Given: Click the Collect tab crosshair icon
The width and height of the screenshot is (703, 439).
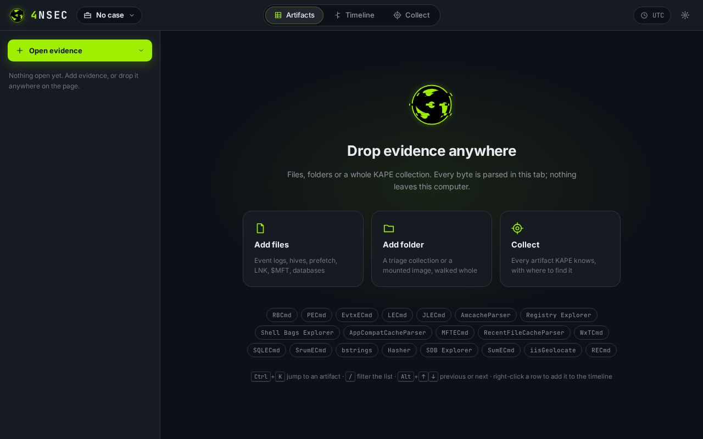Looking at the screenshot, I should coord(397,15).
